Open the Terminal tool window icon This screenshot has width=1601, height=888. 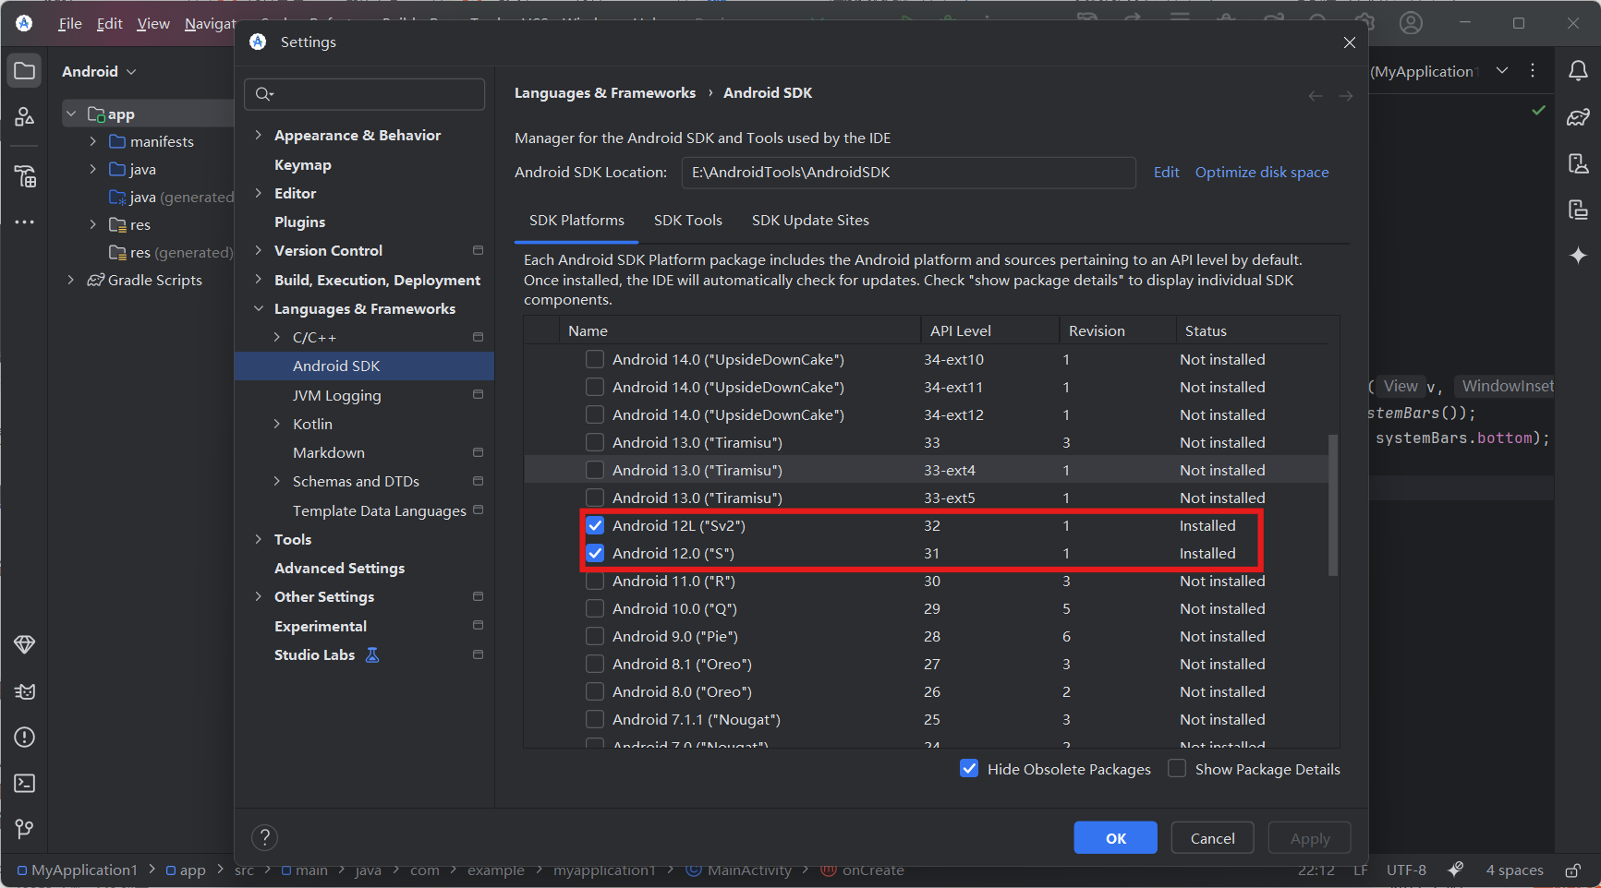click(25, 783)
